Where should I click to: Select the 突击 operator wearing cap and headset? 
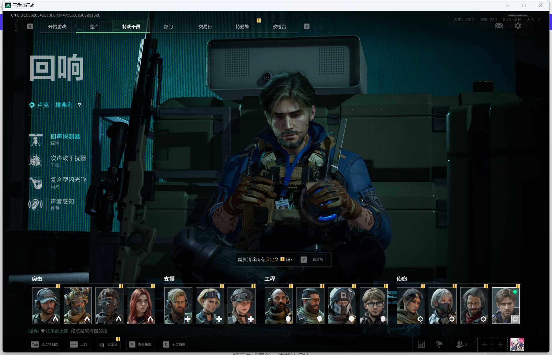(46, 305)
